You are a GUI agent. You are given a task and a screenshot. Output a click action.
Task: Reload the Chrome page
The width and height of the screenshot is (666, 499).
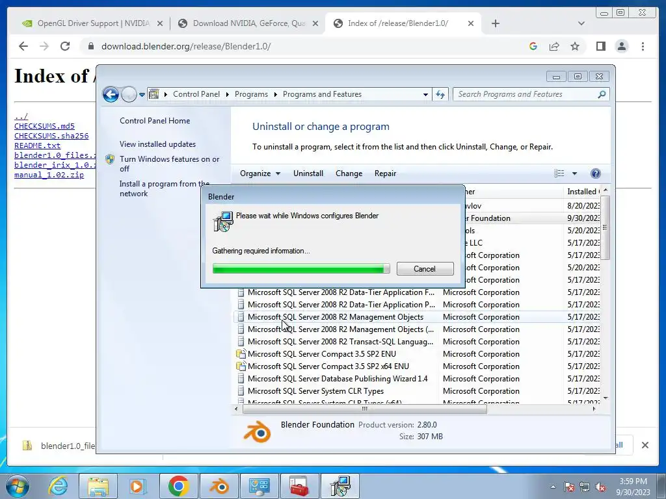(65, 46)
